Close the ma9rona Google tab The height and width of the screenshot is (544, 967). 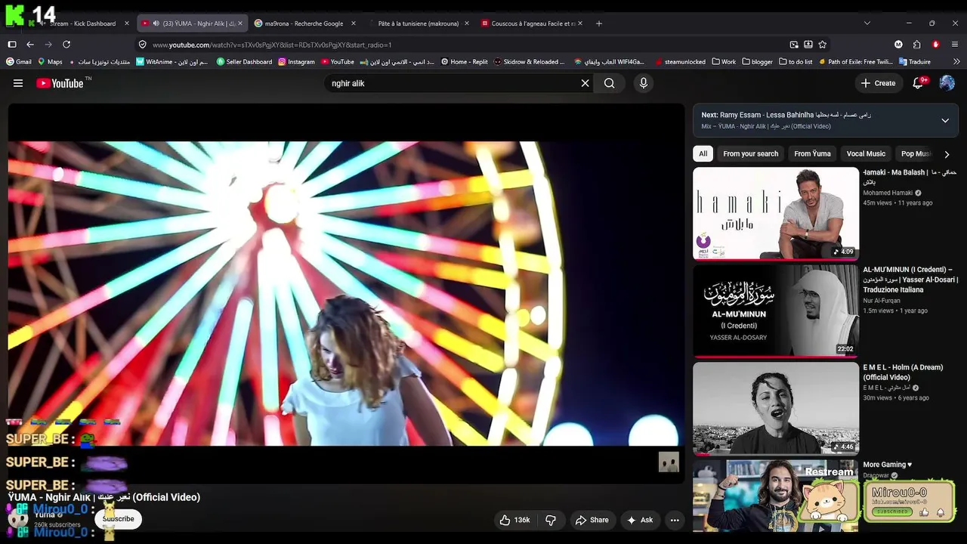point(354,23)
